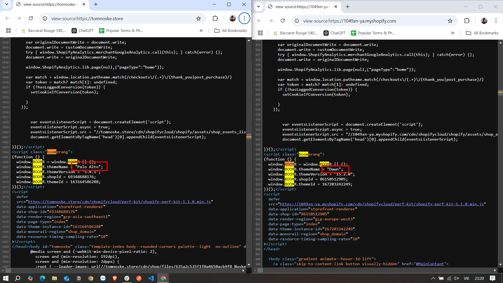Screen dimensions: 503x283
Task: Select the view-source:https://1049xn-ya tab
Action: [302, 7]
